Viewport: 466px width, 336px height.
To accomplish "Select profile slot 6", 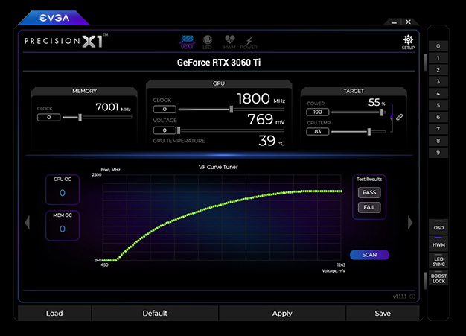I will coord(438,117).
